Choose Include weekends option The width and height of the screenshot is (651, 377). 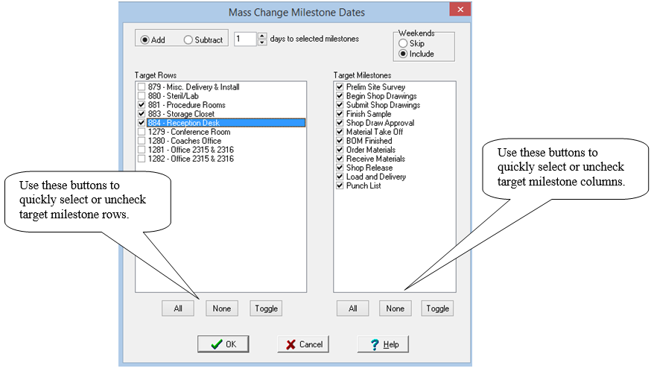[403, 54]
